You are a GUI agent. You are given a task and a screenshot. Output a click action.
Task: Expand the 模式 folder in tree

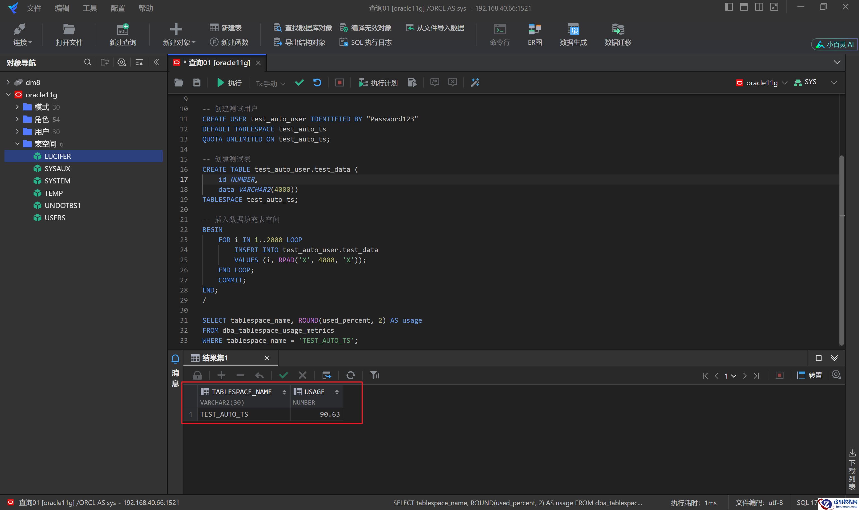point(17,107)
